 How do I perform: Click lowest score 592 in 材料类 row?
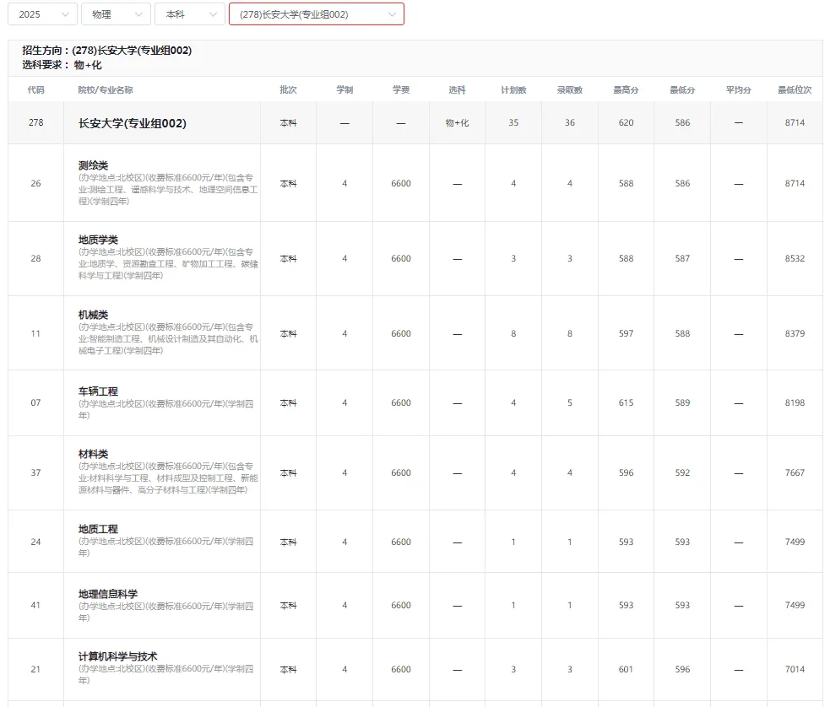coord(682,472)
